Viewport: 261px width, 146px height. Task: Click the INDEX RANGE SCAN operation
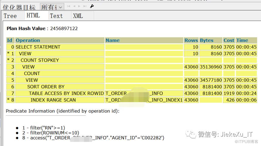(53, 100)
